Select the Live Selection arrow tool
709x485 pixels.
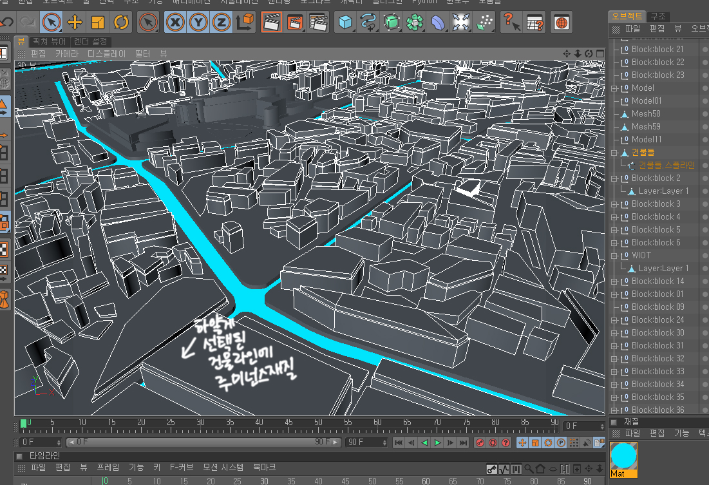point(52,22)
